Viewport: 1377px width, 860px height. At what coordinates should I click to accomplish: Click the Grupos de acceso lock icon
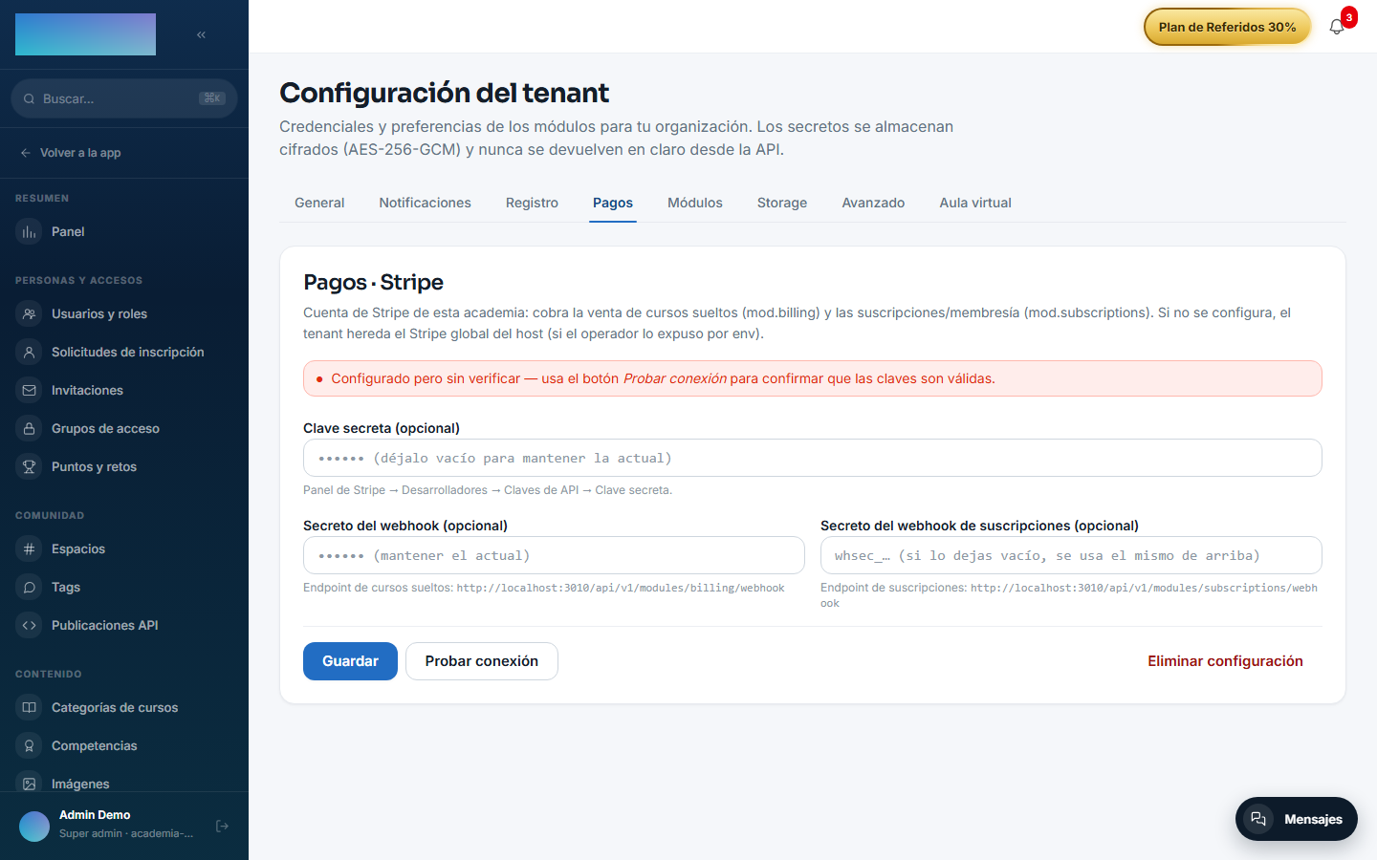pyautogui.click(x=30, y=429)
